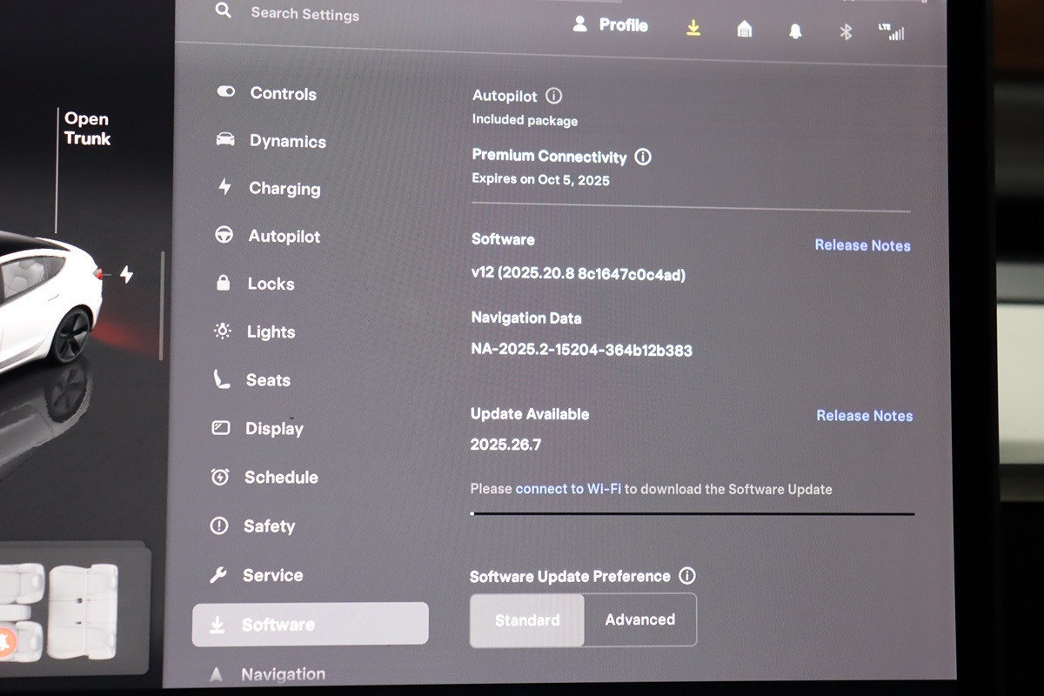Screen dimensions: 1044x696
Task: Show Autopilot package info icon
Action: point(553,96)
